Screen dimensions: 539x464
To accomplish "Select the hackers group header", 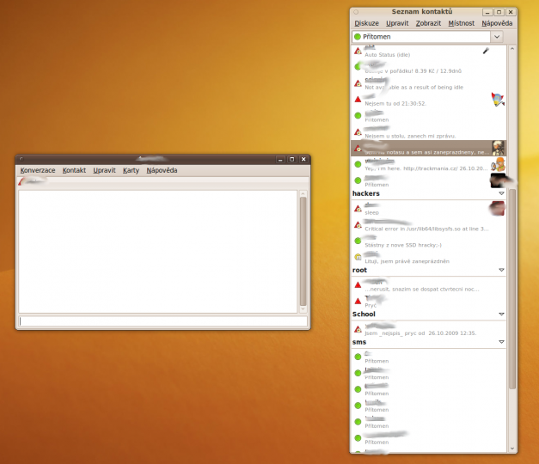I will tap(429, 193).
